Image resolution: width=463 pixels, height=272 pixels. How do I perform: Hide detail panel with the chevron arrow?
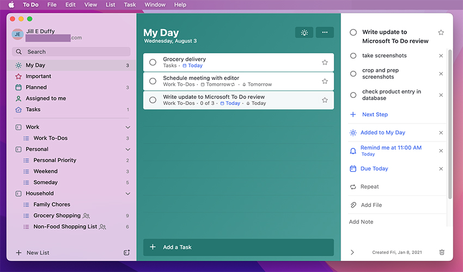(x=352, y=252)
